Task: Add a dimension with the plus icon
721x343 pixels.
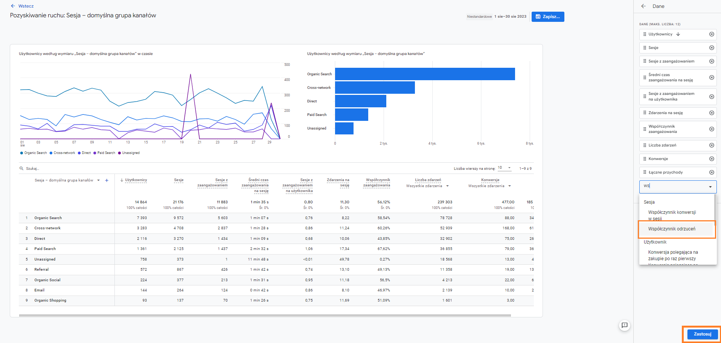Action: (x=107, y=180)
